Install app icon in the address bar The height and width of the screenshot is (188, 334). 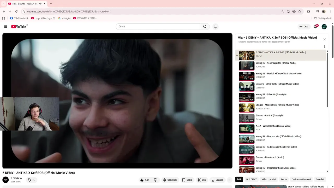288,11
